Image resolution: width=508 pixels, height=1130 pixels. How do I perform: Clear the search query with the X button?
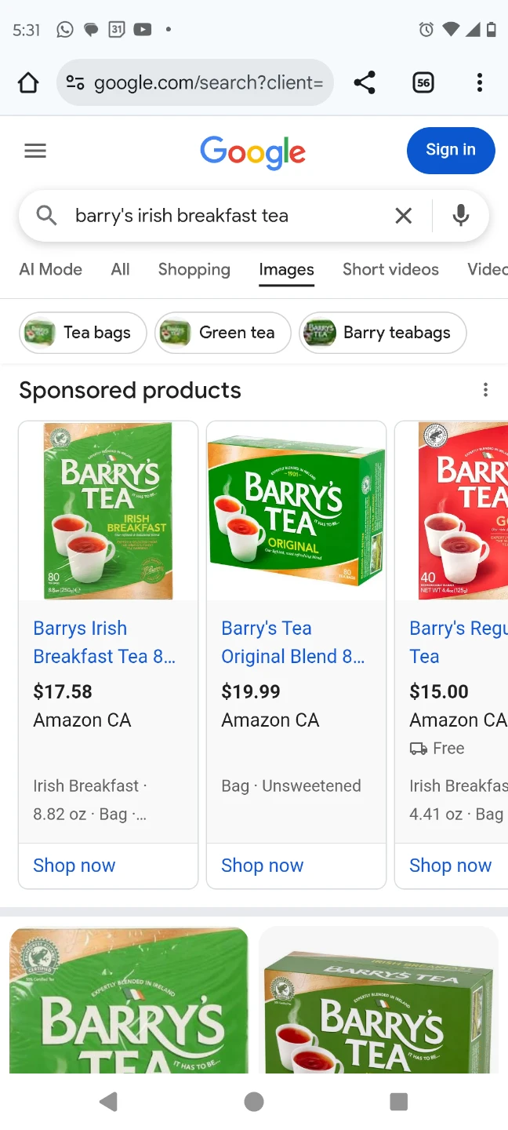(x=403, y=215)
